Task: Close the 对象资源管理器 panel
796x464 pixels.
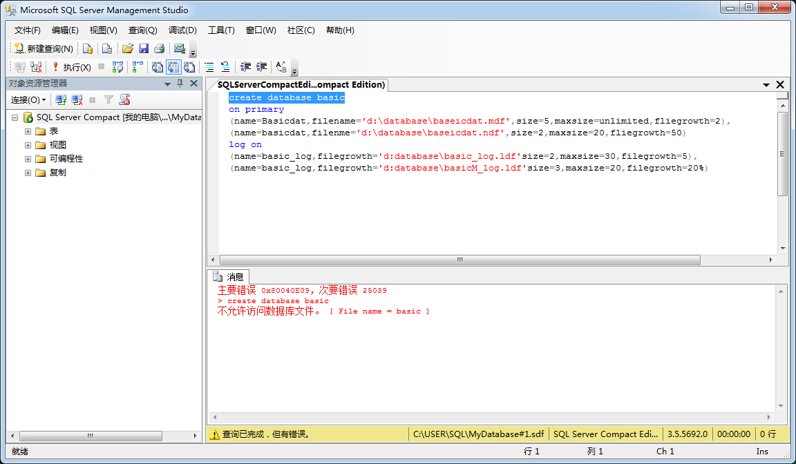Action: pos(194,84)
